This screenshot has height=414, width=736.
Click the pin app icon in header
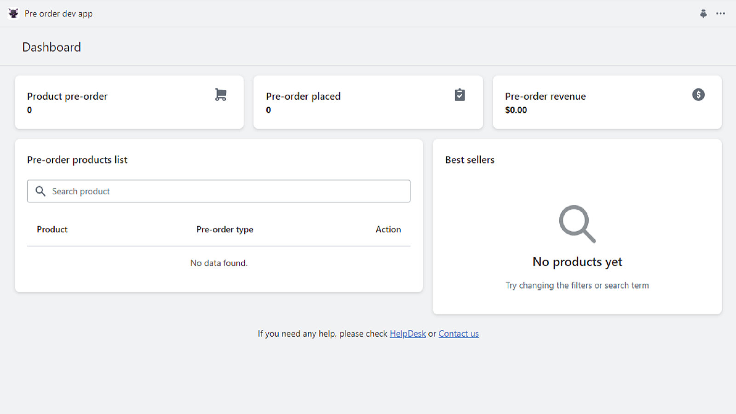[x=703, y=13]
